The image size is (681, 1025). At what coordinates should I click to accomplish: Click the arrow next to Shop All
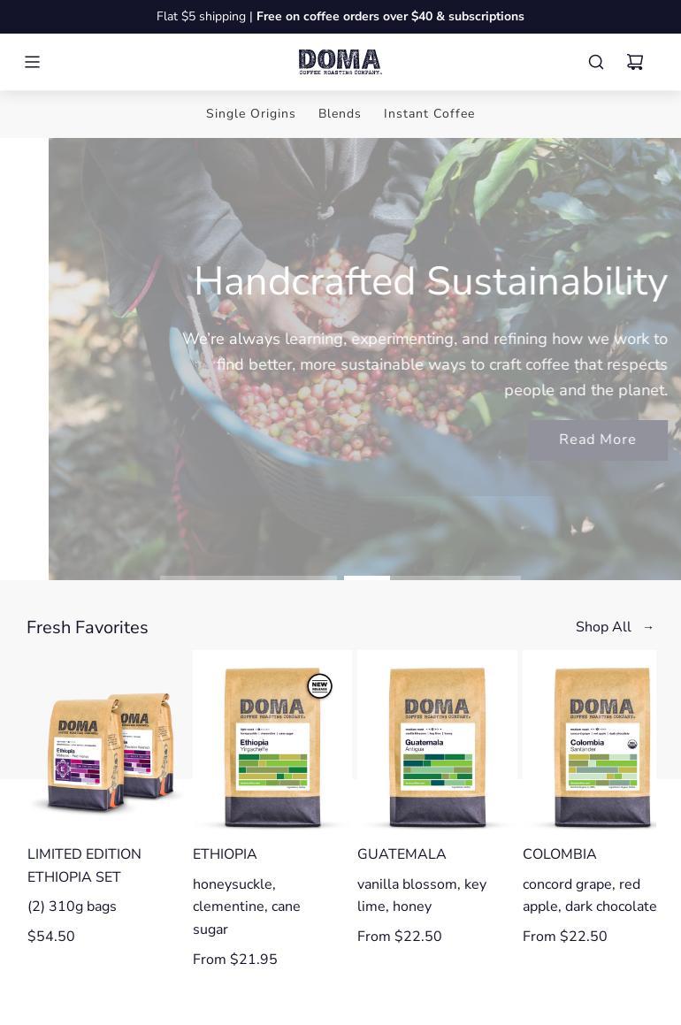pos(648,628)
